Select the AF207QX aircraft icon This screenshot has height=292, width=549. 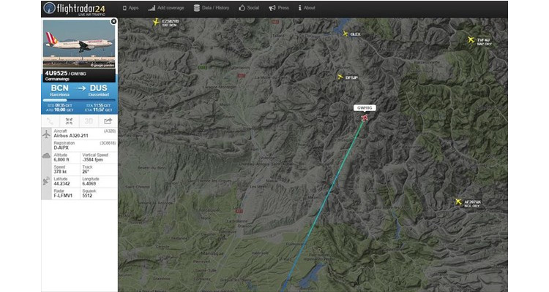click(x=458, y=201)
